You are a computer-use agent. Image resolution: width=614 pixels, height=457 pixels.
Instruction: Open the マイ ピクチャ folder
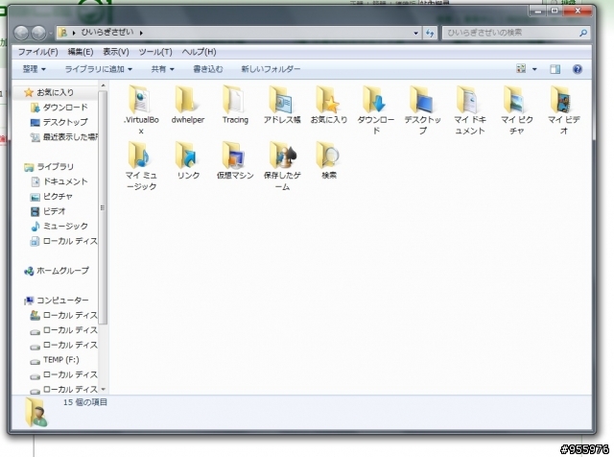pos(517,109)
